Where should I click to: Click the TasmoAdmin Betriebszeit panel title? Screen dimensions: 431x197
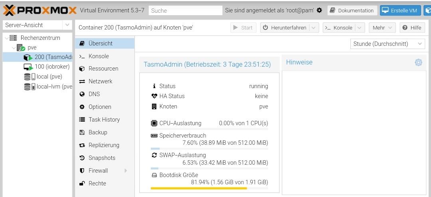[x=207, y=64]
